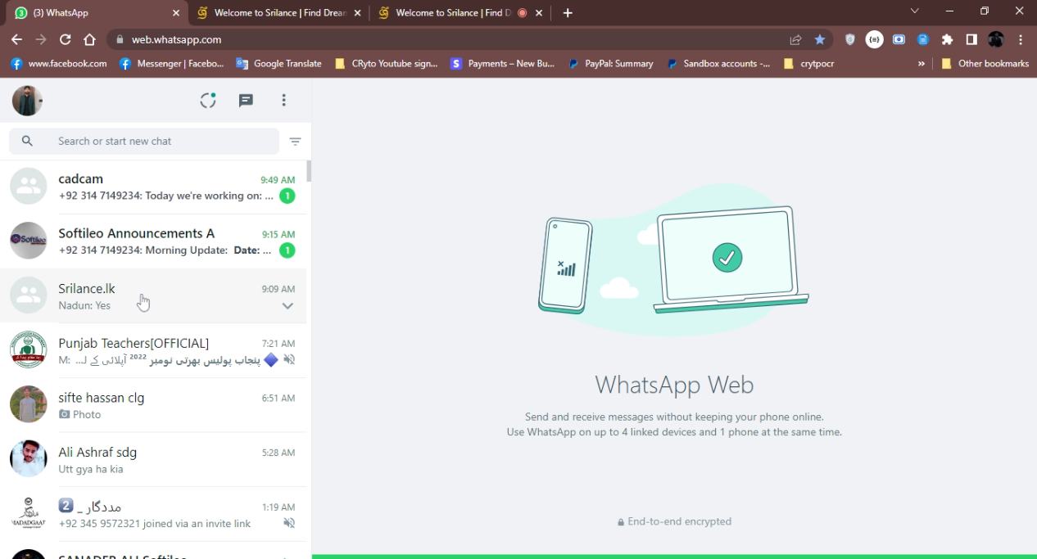The height and width of the screenshot is (559, 1037).
Task: Expand the Srilance.lk chat options chevron
Action: [x=288, y=306]
